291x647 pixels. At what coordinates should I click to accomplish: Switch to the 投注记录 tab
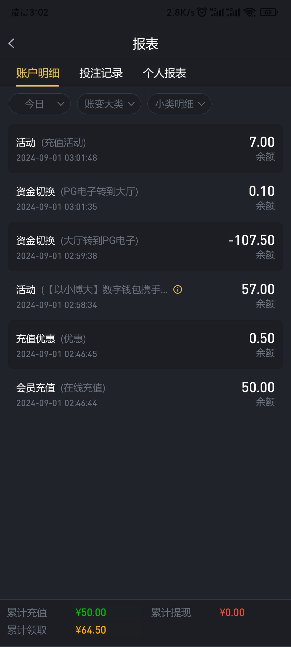101,73
